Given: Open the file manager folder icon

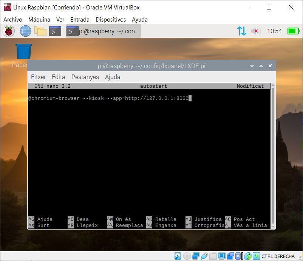Looking at the screenshot, I should tap(40, 31).
